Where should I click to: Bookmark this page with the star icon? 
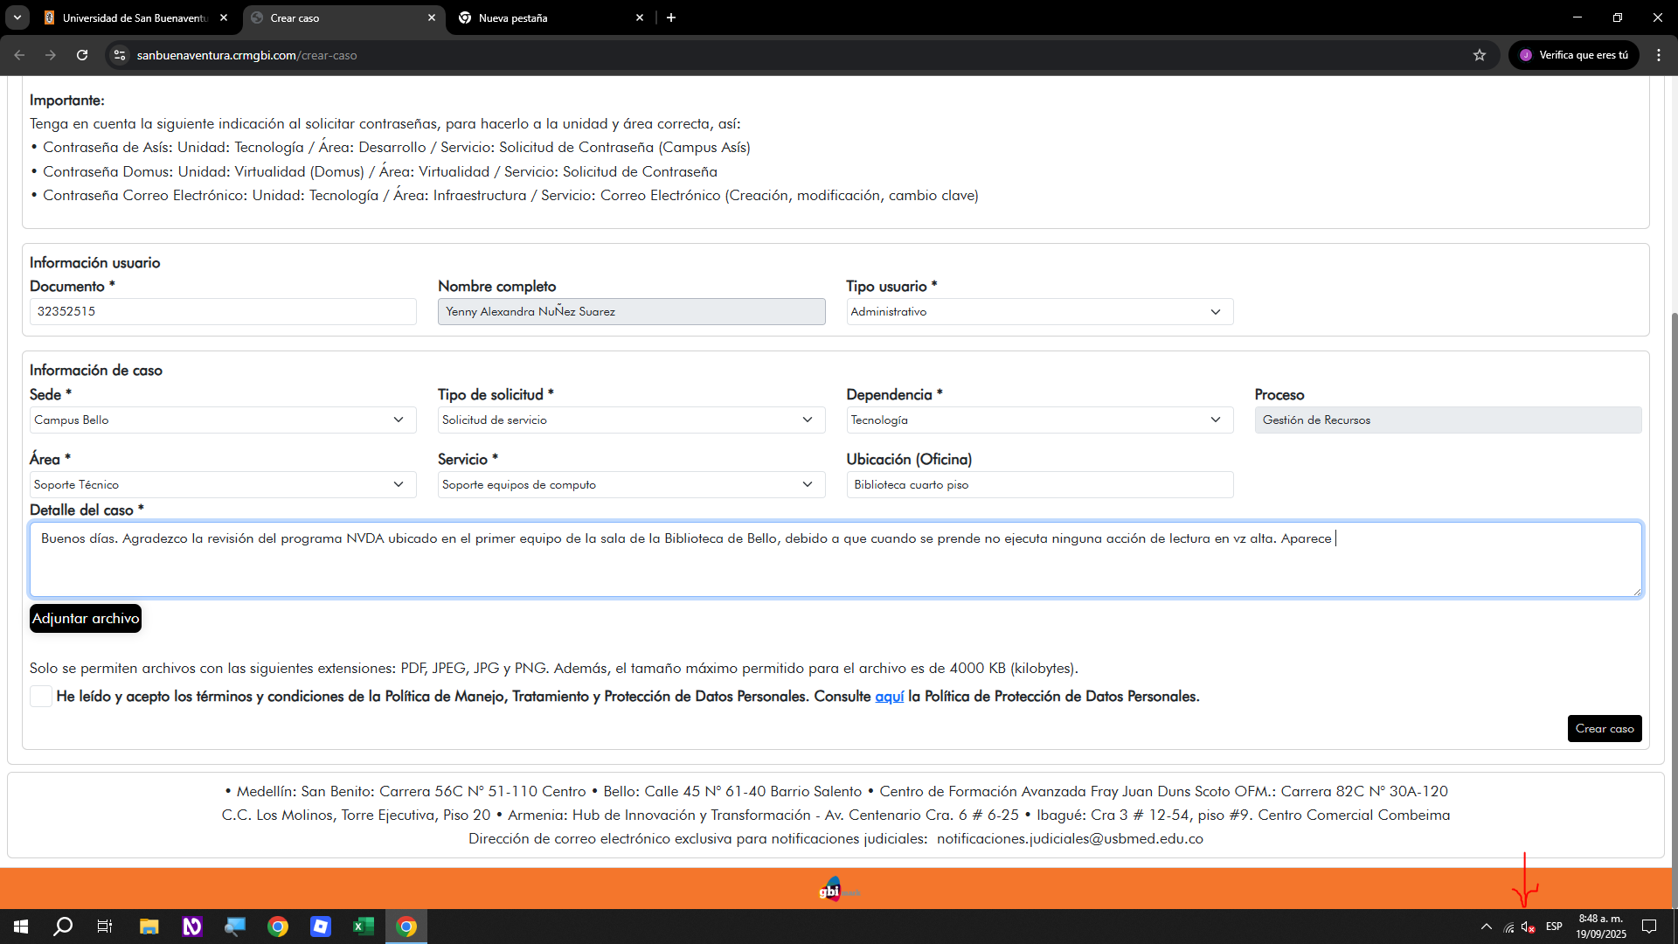tap(1480, 55)
